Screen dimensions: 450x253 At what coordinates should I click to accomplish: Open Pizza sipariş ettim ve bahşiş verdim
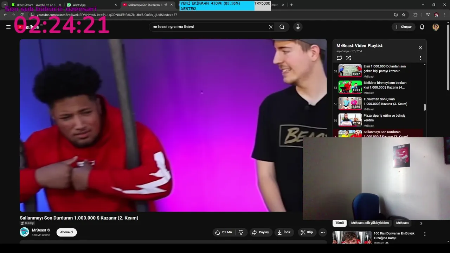click(x=379, y=120)
